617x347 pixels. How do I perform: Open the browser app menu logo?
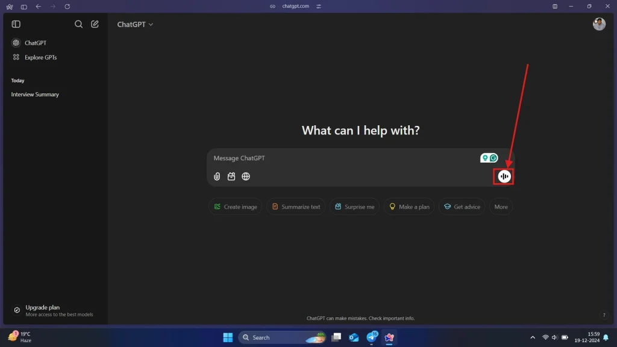coord(10,7)
